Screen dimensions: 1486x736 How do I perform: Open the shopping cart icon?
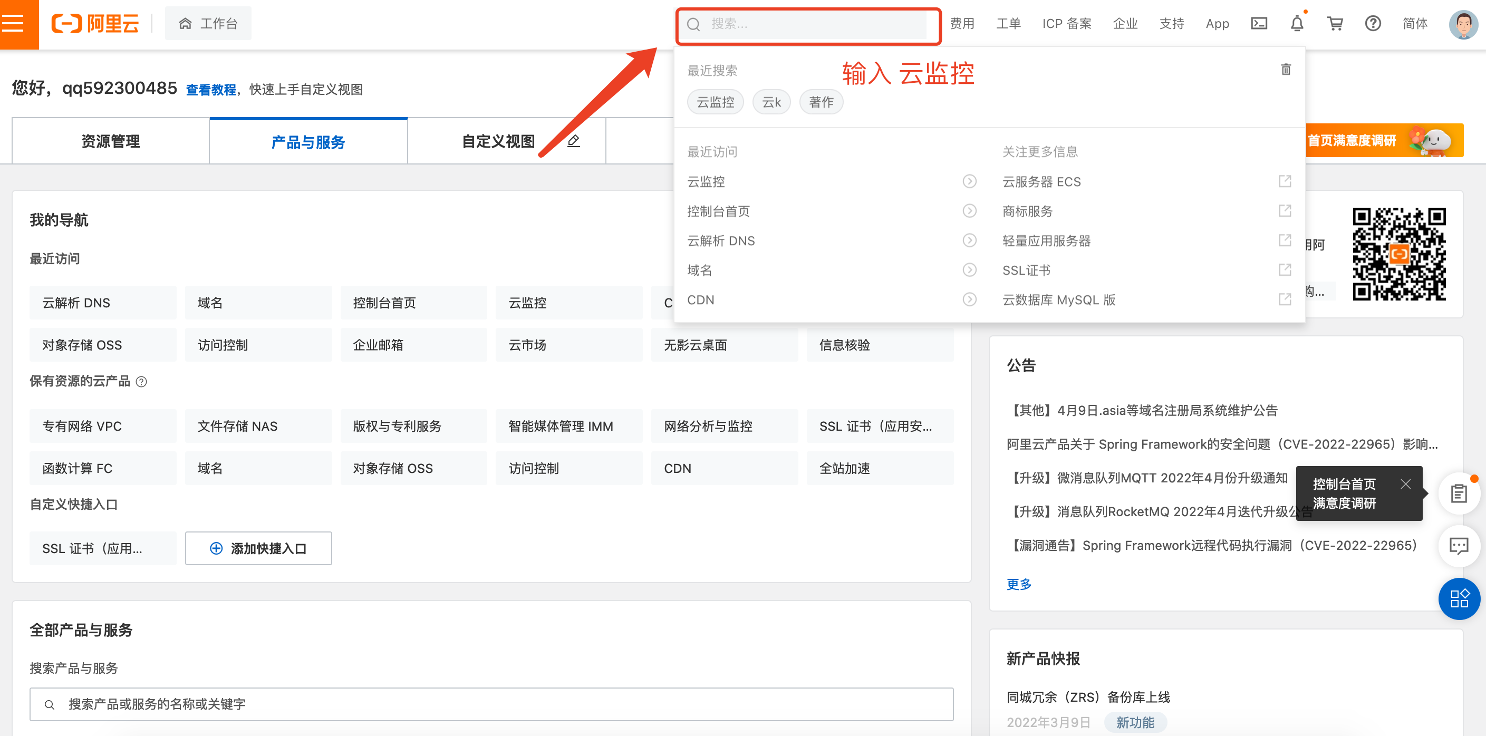point(1335,24)
